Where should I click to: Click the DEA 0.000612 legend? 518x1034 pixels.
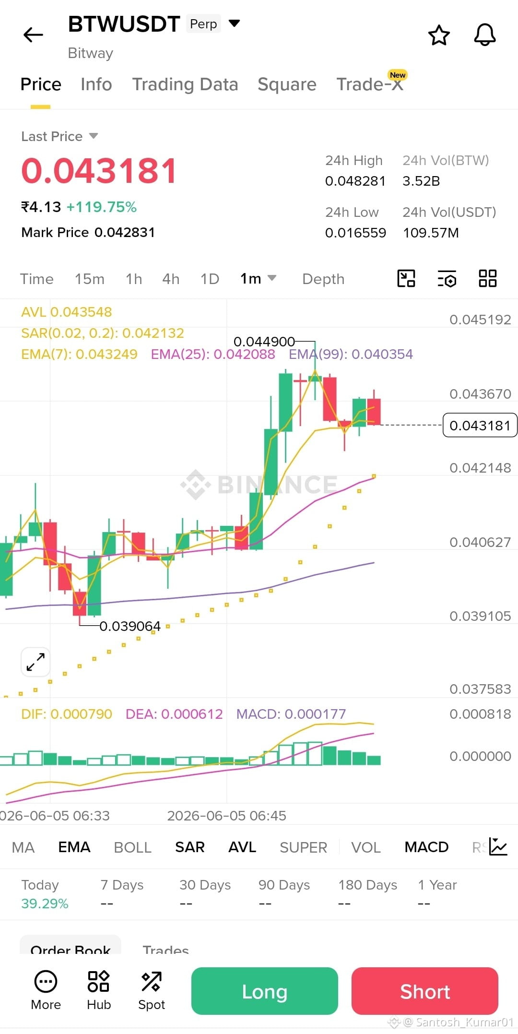pos(174,714)
